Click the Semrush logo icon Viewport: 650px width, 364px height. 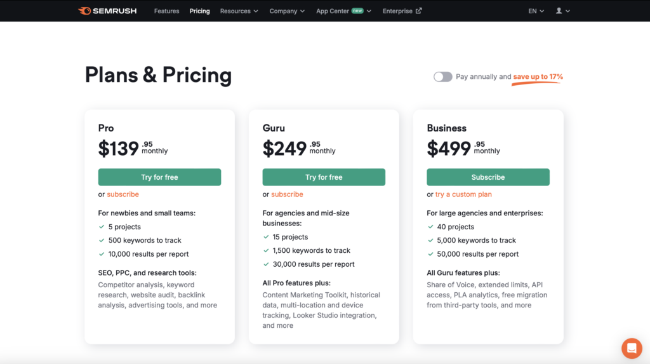point(84,11)
